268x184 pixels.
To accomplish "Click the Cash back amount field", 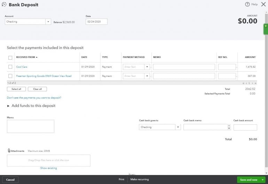I will click(245, 127).
